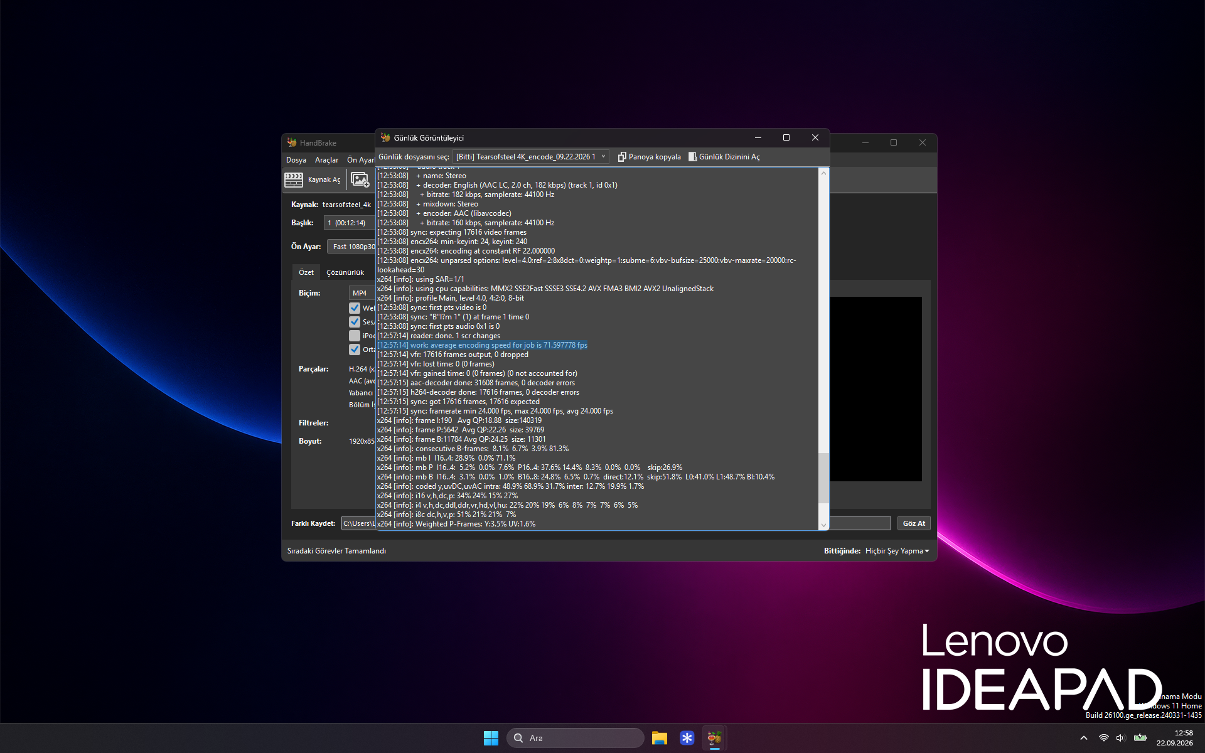The image size is (1205, 753).
Task: Click 'Sıradaki Görevler Tamamlandı' status text
Action: 336,551
